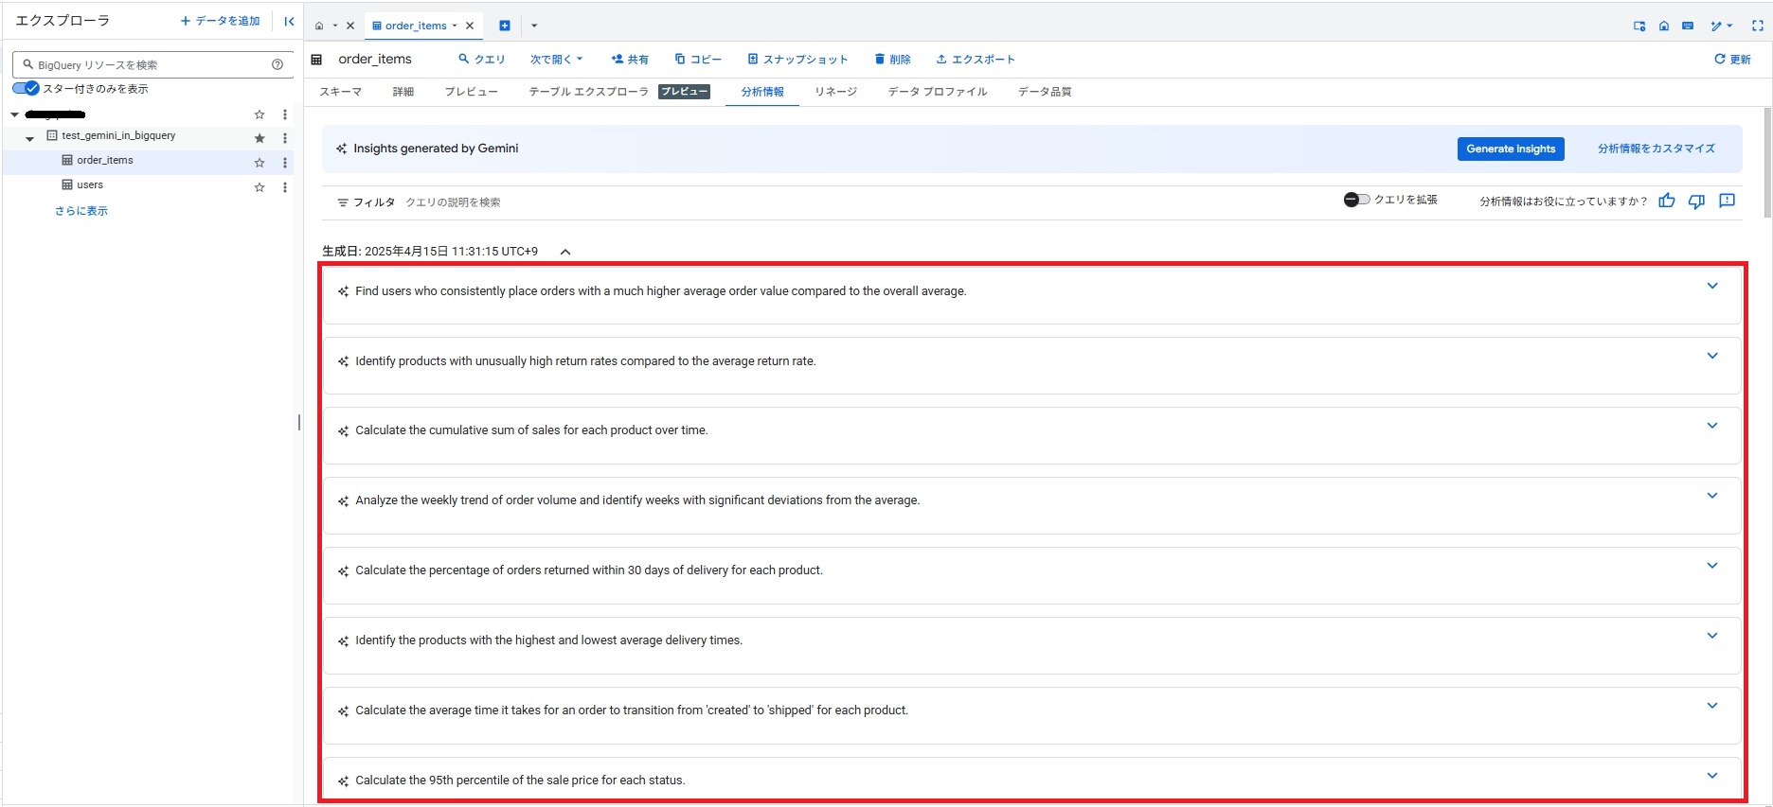Star the order_items table
The height and width of the screenshot is (807, 1773).
(260, 163)
